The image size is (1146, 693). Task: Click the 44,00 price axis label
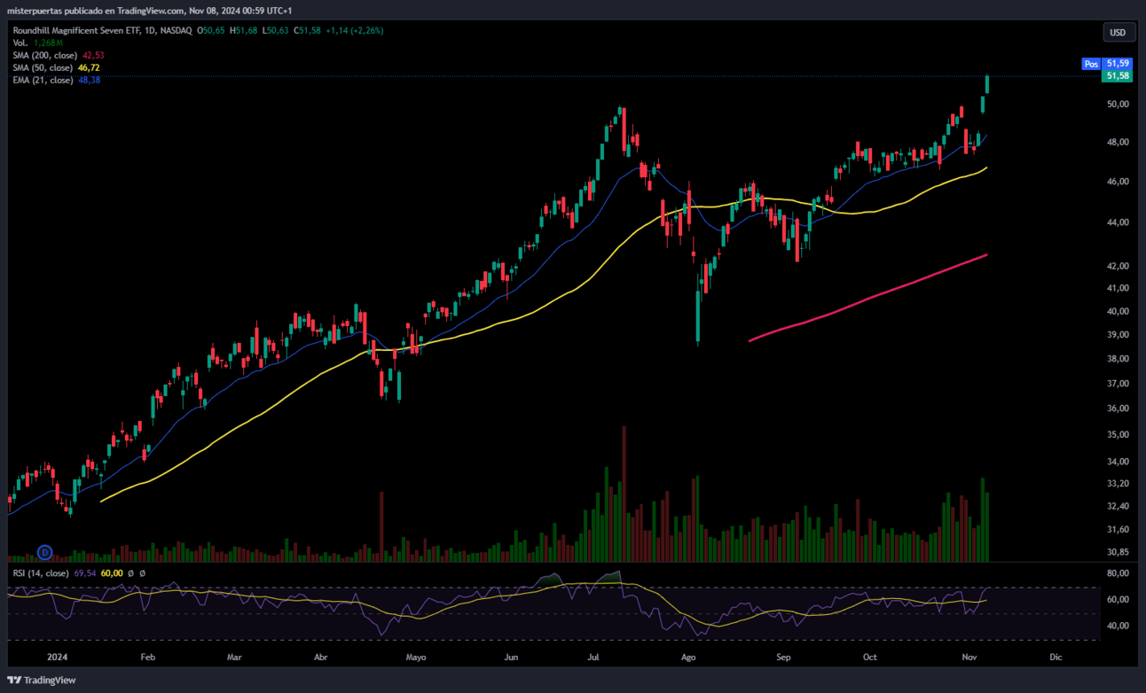click(x=1118, y=222)
